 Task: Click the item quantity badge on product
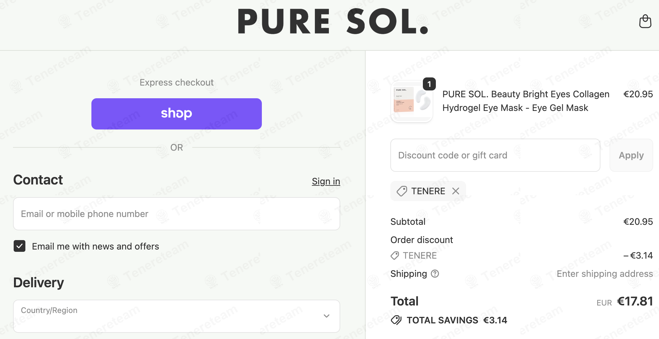point(429,84)
